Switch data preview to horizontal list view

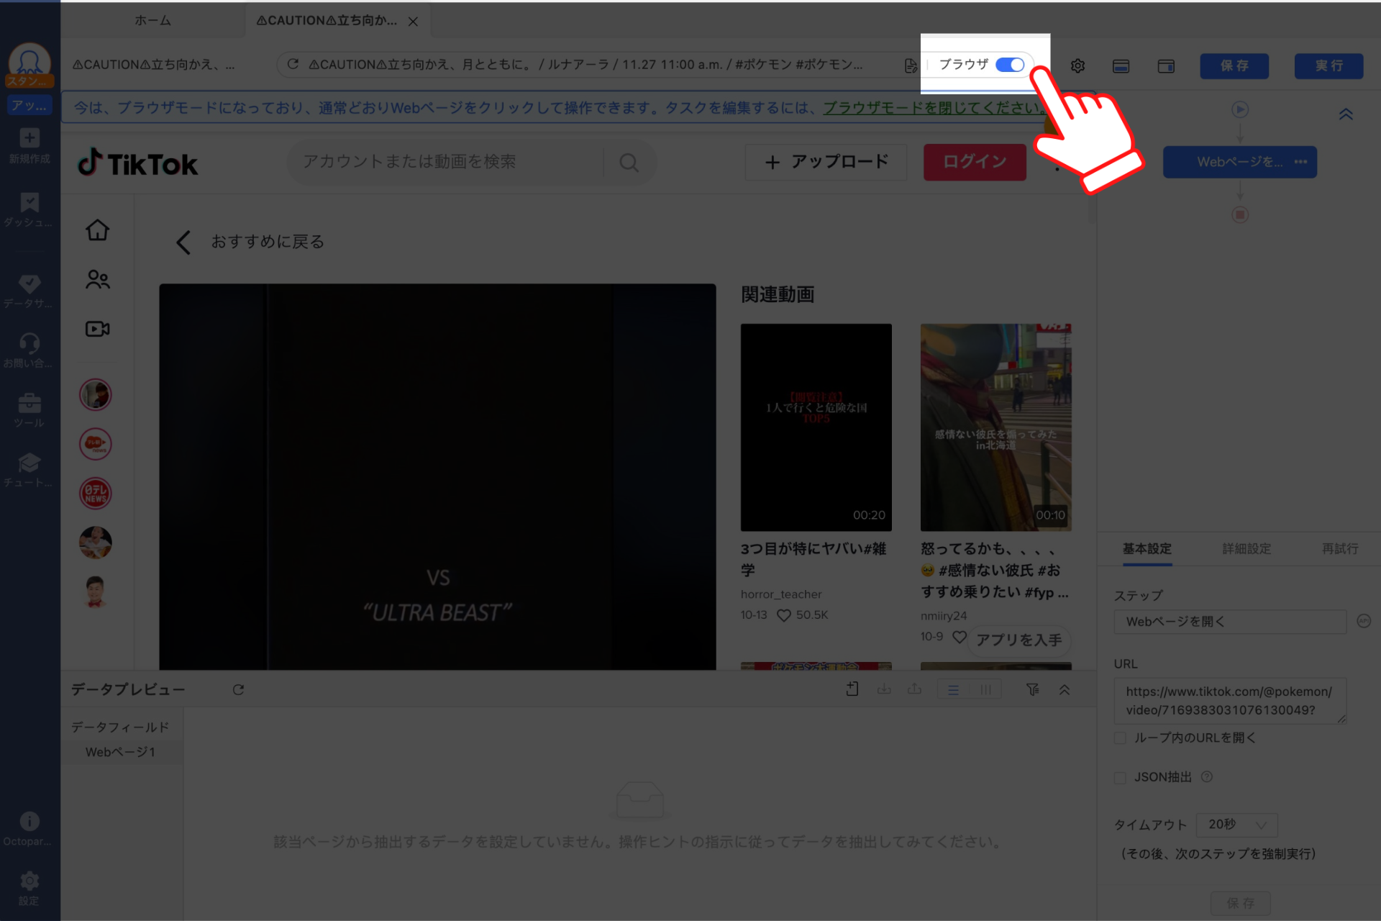(953, 690)
